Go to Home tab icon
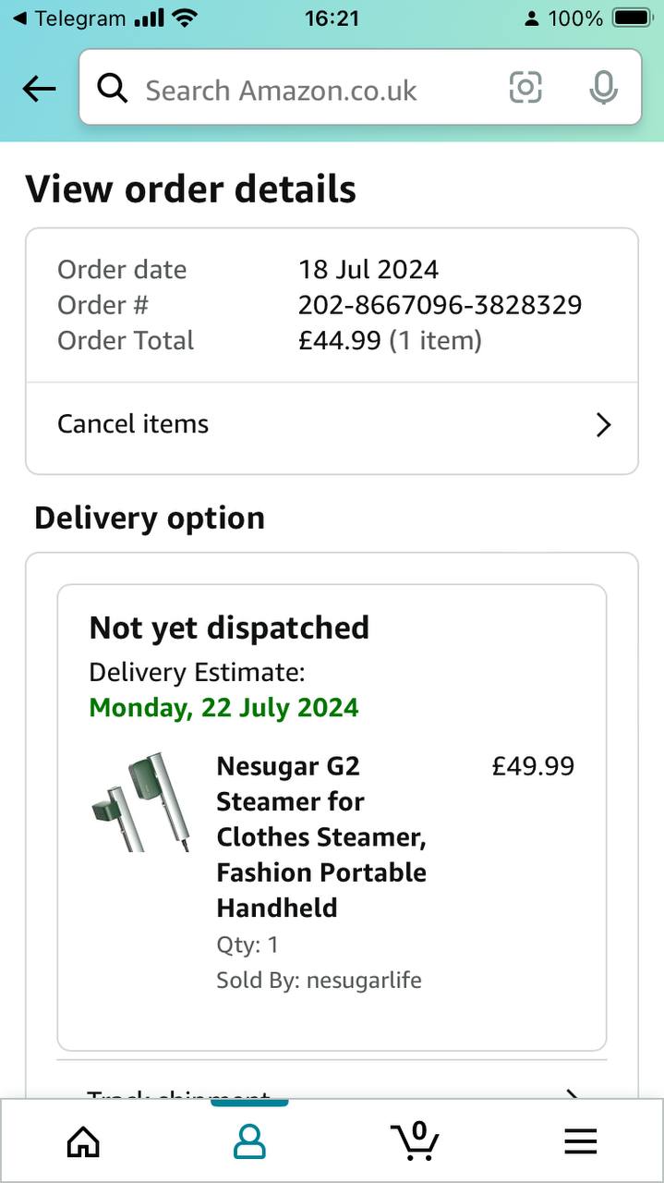Viewport: 664px width, 1183px height. (83, 1142)
